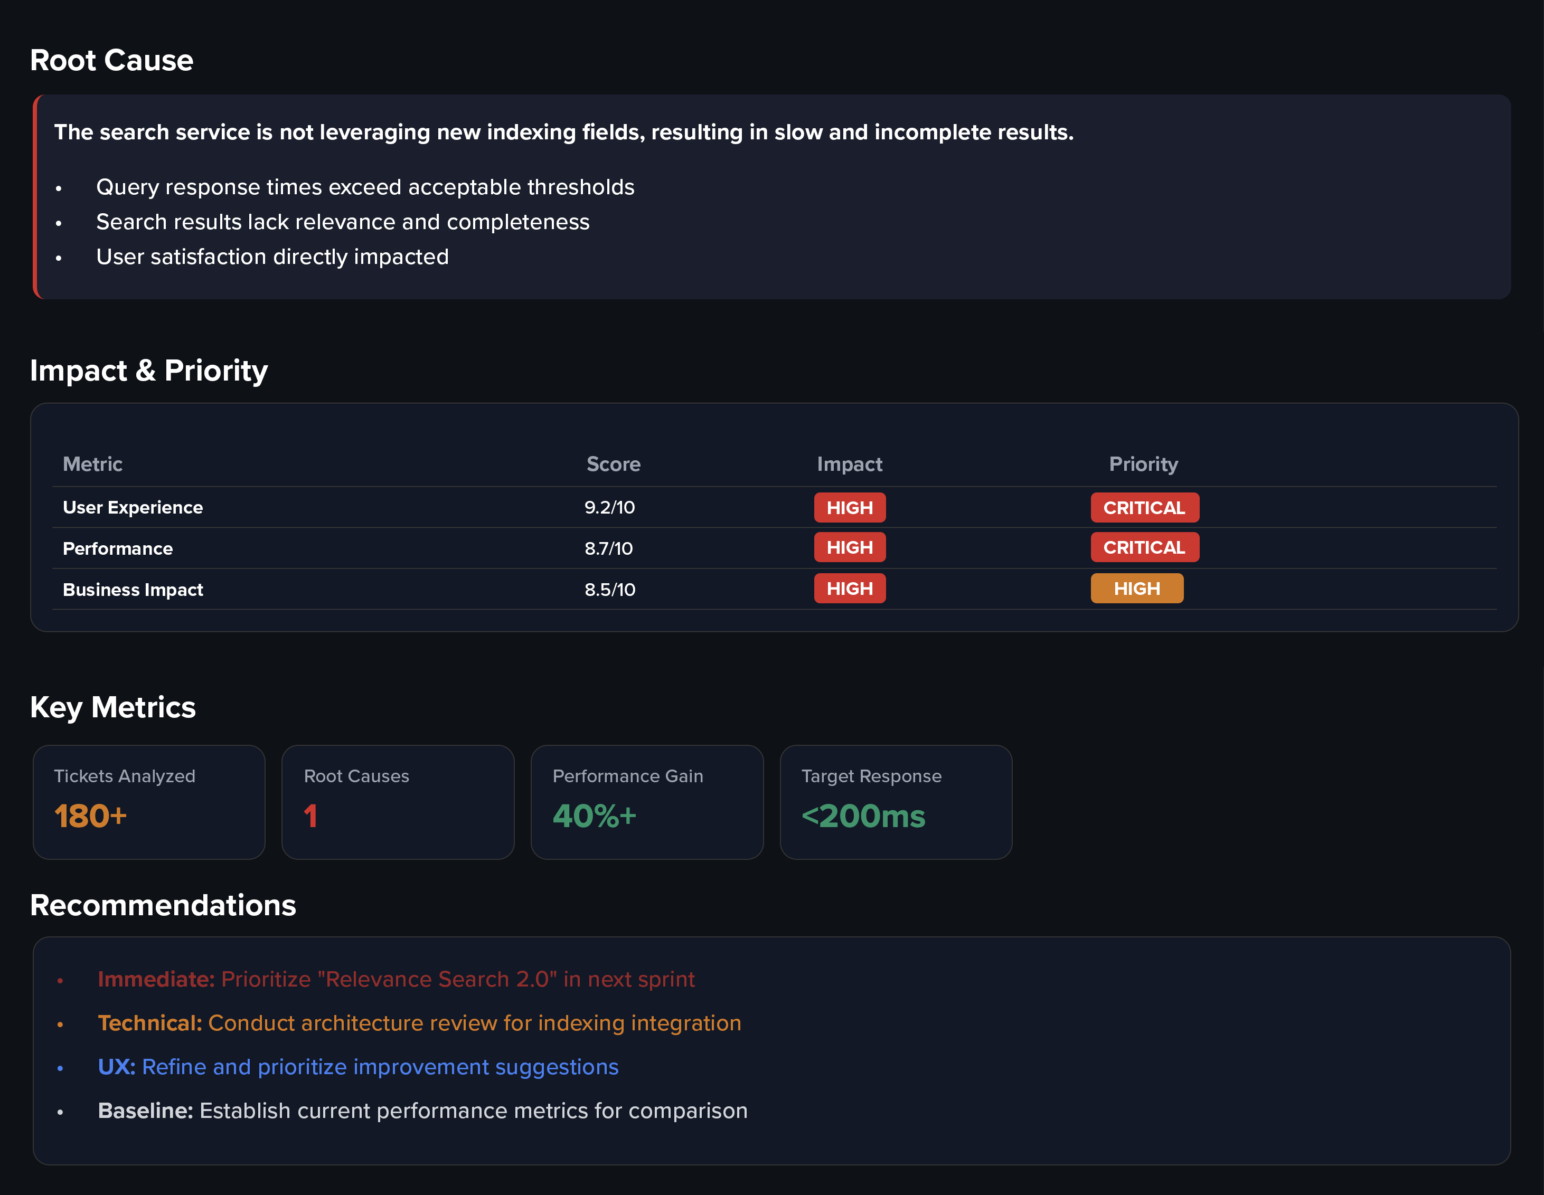Screen dimensions: 1544x1195
Task: Select the Business Impact row label
Action: (x=133, y=590)
